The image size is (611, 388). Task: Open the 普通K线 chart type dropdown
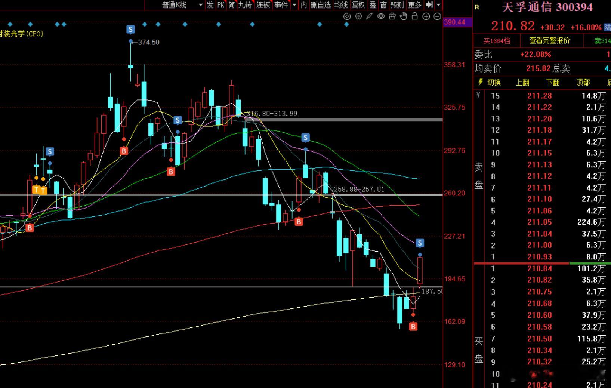pyautogui.click(x=183, y=5)
